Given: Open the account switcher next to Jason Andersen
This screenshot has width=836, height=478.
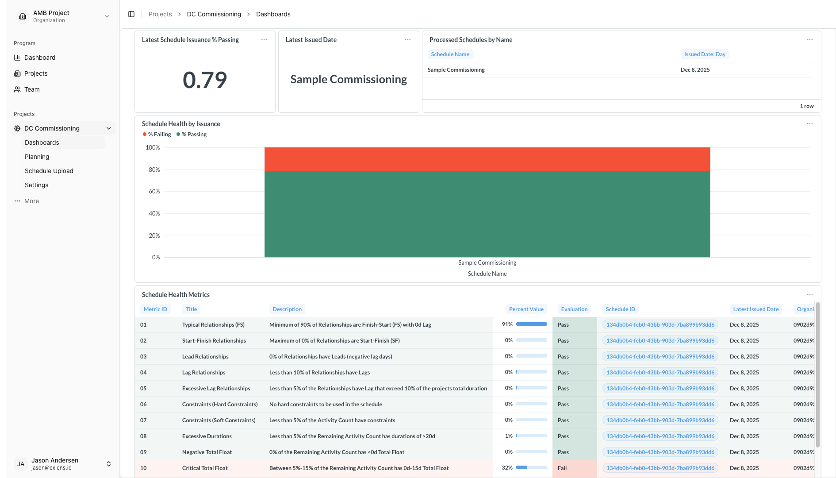Looking at the screenshot, I should [109, 463].
